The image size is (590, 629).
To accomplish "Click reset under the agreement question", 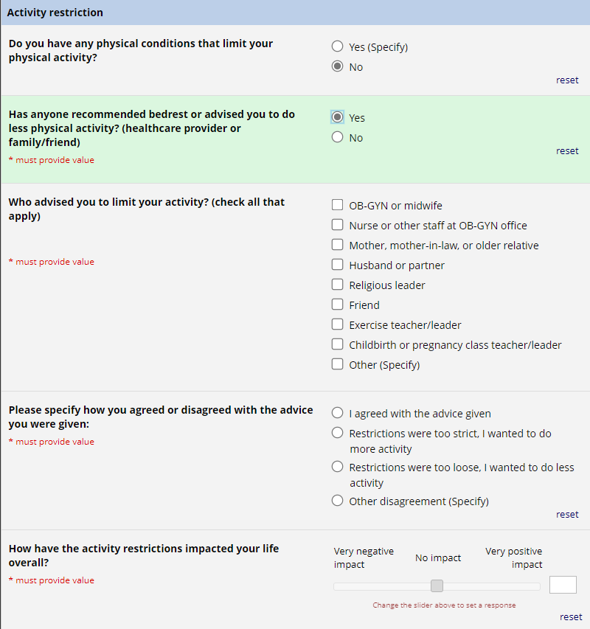I will 567,514.
